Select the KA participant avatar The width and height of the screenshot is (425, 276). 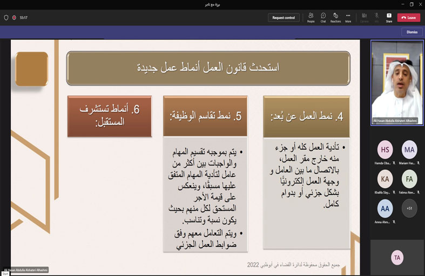click(x=386, y=178)
